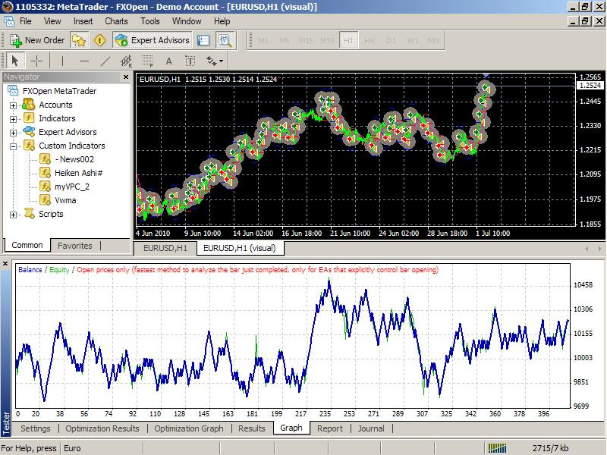Select the myVPC_2 indicator
607x455 pixels.
pos(71,187)
